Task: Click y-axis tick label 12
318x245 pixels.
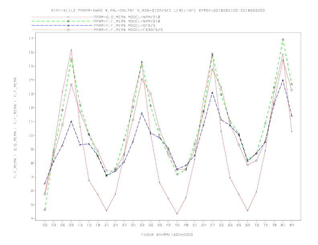Action: point(31,108)
